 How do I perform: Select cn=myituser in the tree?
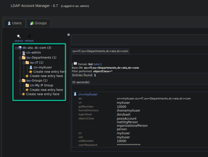[43, 67]
